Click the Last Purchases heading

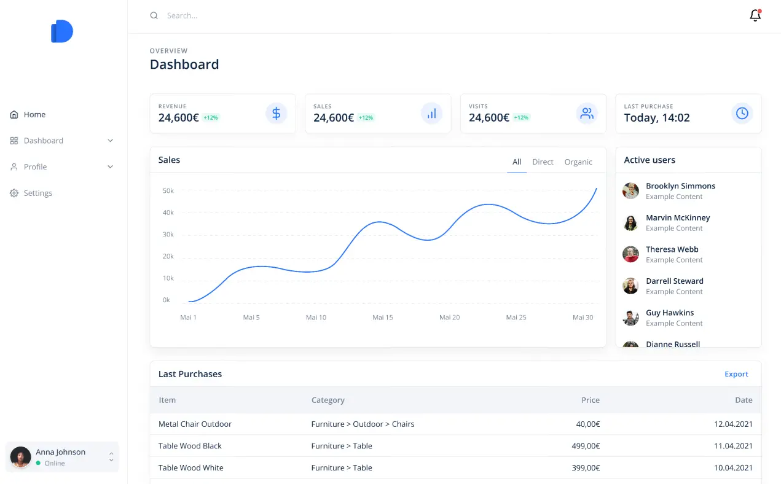(x=190, y=374)
